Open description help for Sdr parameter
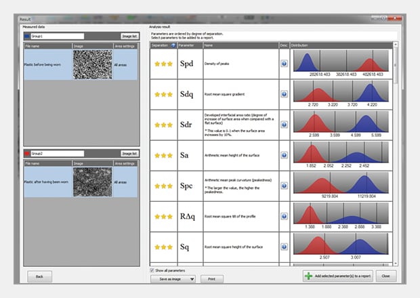The image size is (420, 298). [x=284, y=125]
